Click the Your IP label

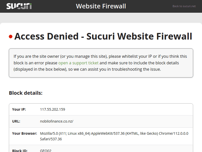[19, 109]
